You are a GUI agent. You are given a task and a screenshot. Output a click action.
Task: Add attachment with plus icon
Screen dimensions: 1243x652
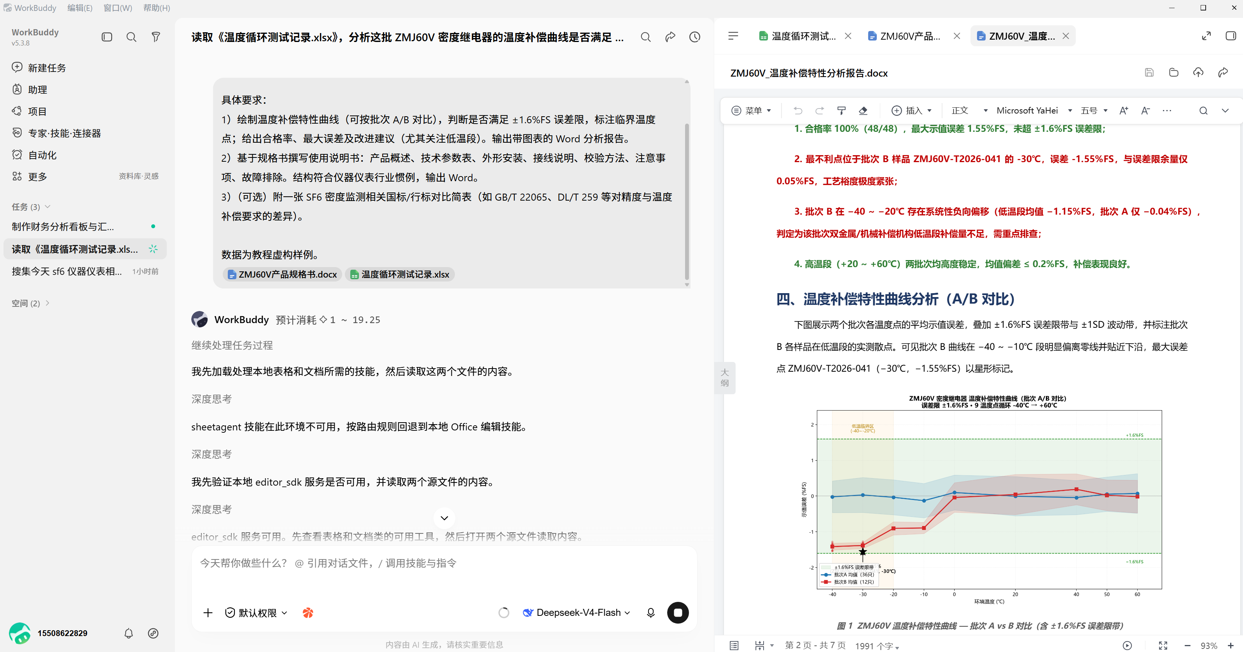coord(208,612)
